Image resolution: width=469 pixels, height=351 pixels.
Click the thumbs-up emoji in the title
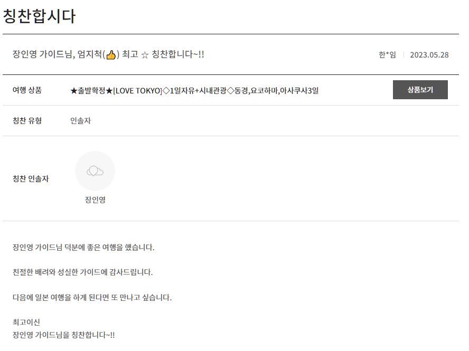(x=111, y=55)
